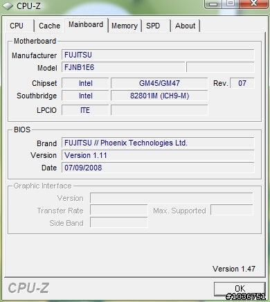Click the BIOS group heading
Viewport: 270px width, 302px height.
[22, 130]
